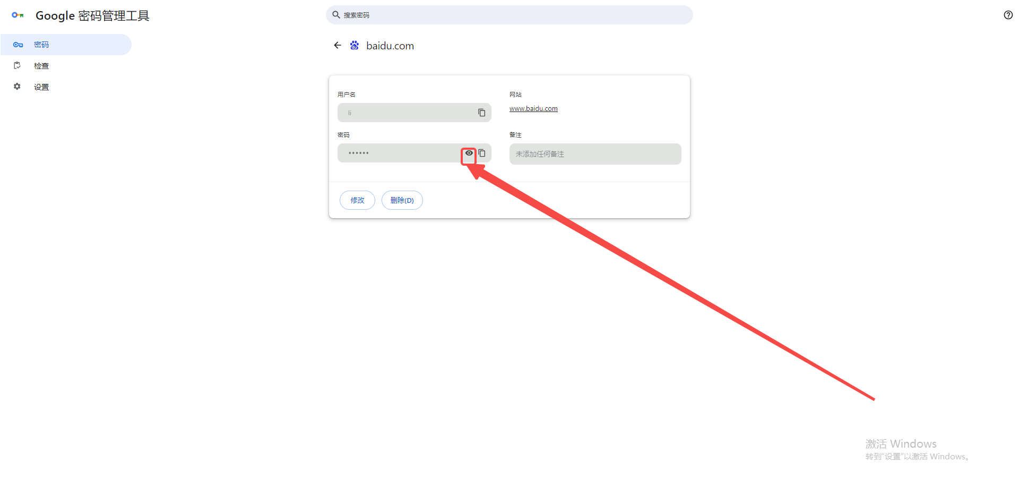The width and height of the screenshot is (1019, 488).
Task: Click the username field
Action: click(x=414, y=113)
